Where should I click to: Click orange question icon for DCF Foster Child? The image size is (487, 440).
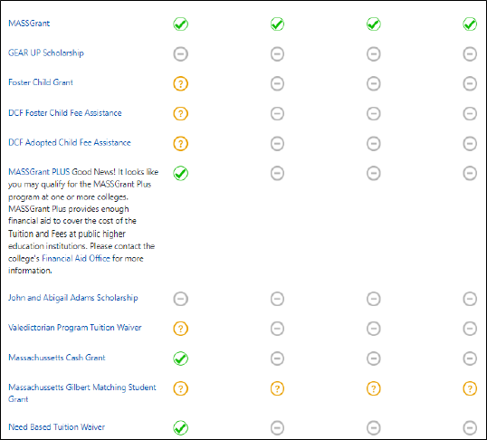pos(180,113)
